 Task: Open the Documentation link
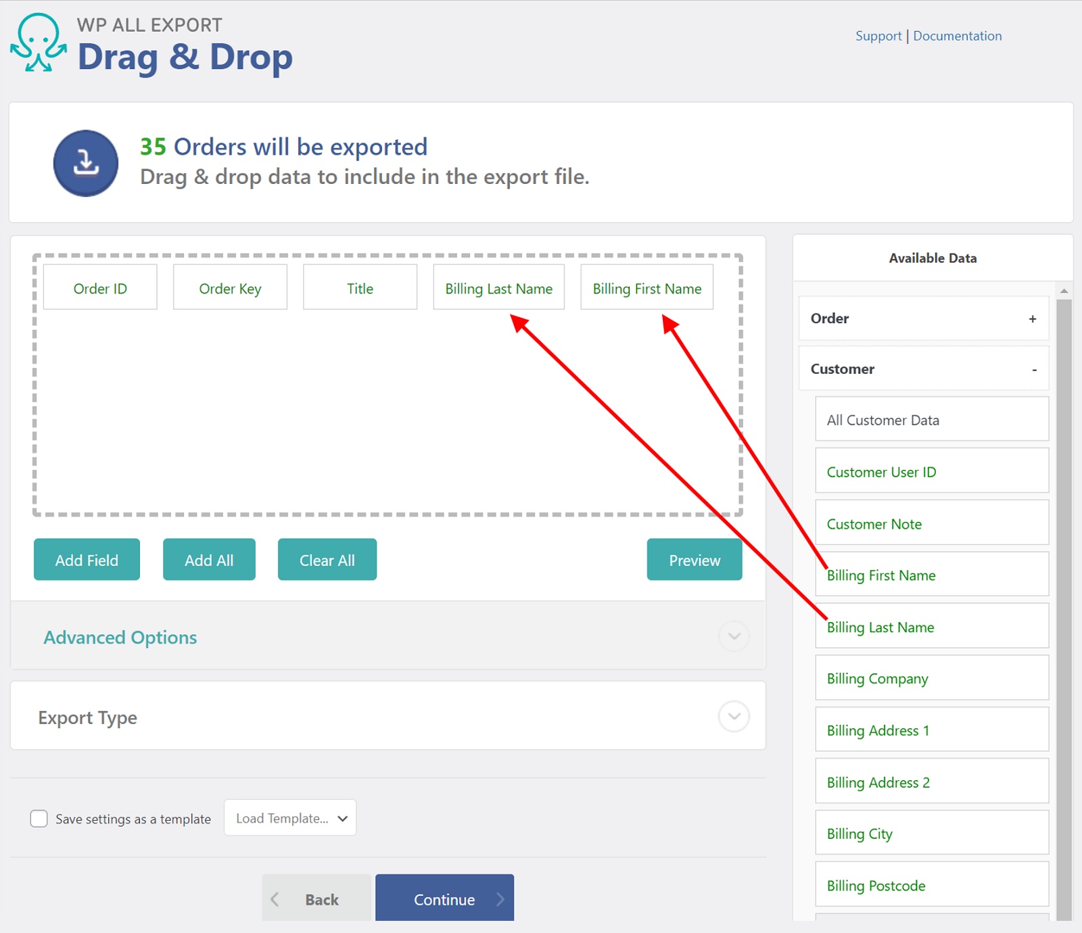point(957,36)
